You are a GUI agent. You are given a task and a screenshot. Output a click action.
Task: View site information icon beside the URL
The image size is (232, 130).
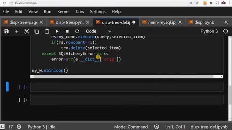(x=12, y=3)
